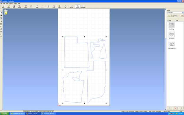The image size is (184, 115).
Task: Create a new document with New
Action: point(3,6)
